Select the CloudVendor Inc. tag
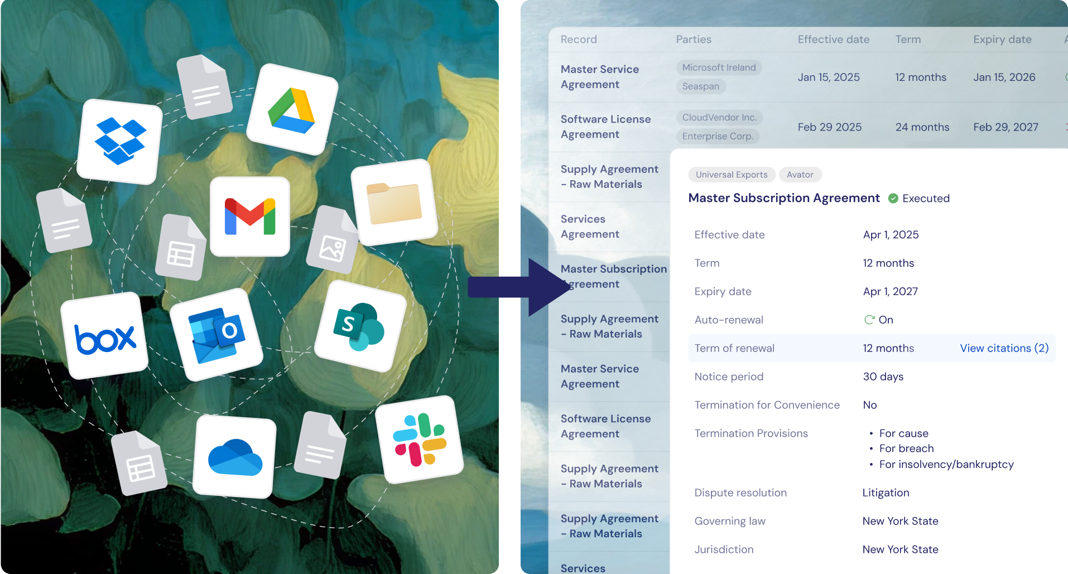 (x=719, y=117)
